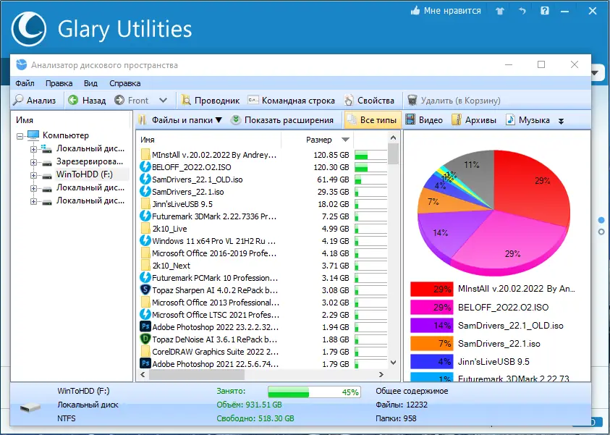Expand the WinToHDD (F:) node
The width and height of the screenshot is (610, 435).
coord(33,175)
